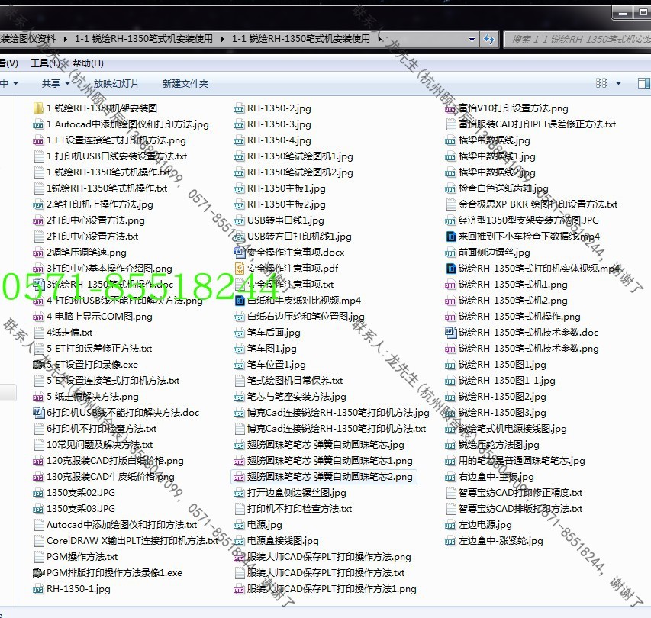
Task: Select file 右边盒中-主板.jpg
Action: [x=489, y=477]
